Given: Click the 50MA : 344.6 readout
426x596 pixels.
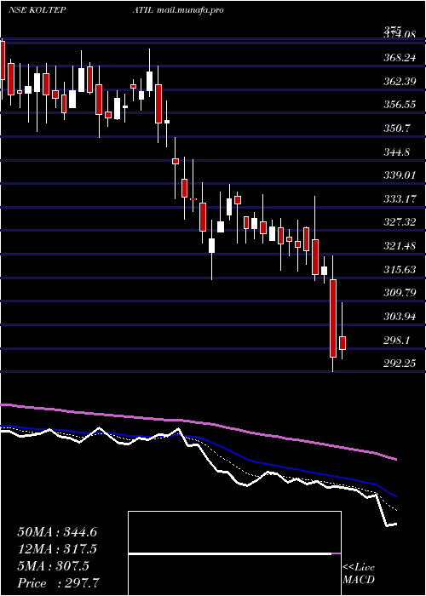Looking at the screenshot, I should 57,532.
